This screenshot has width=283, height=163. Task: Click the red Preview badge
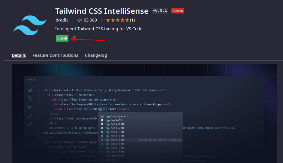click(178, 11)
